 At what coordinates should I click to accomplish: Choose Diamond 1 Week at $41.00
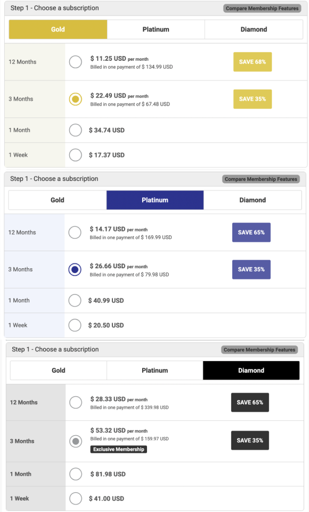pyautogui.click(x=76, y=499)
